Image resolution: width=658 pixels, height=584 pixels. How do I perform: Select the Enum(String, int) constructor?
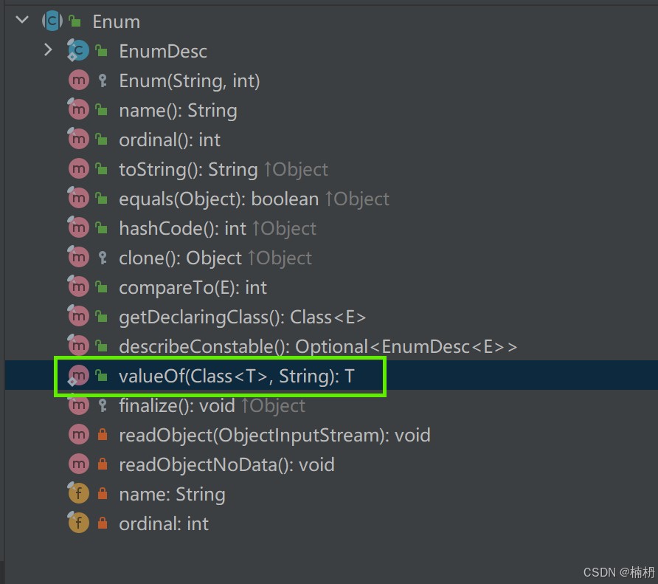[189, 80]
